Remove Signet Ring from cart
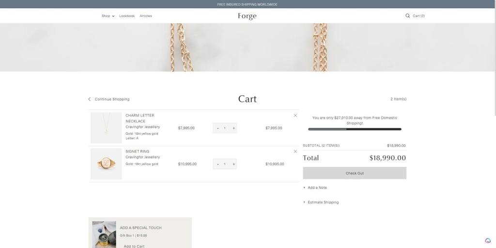The image size is (496, 248). [x=295, y=152]
